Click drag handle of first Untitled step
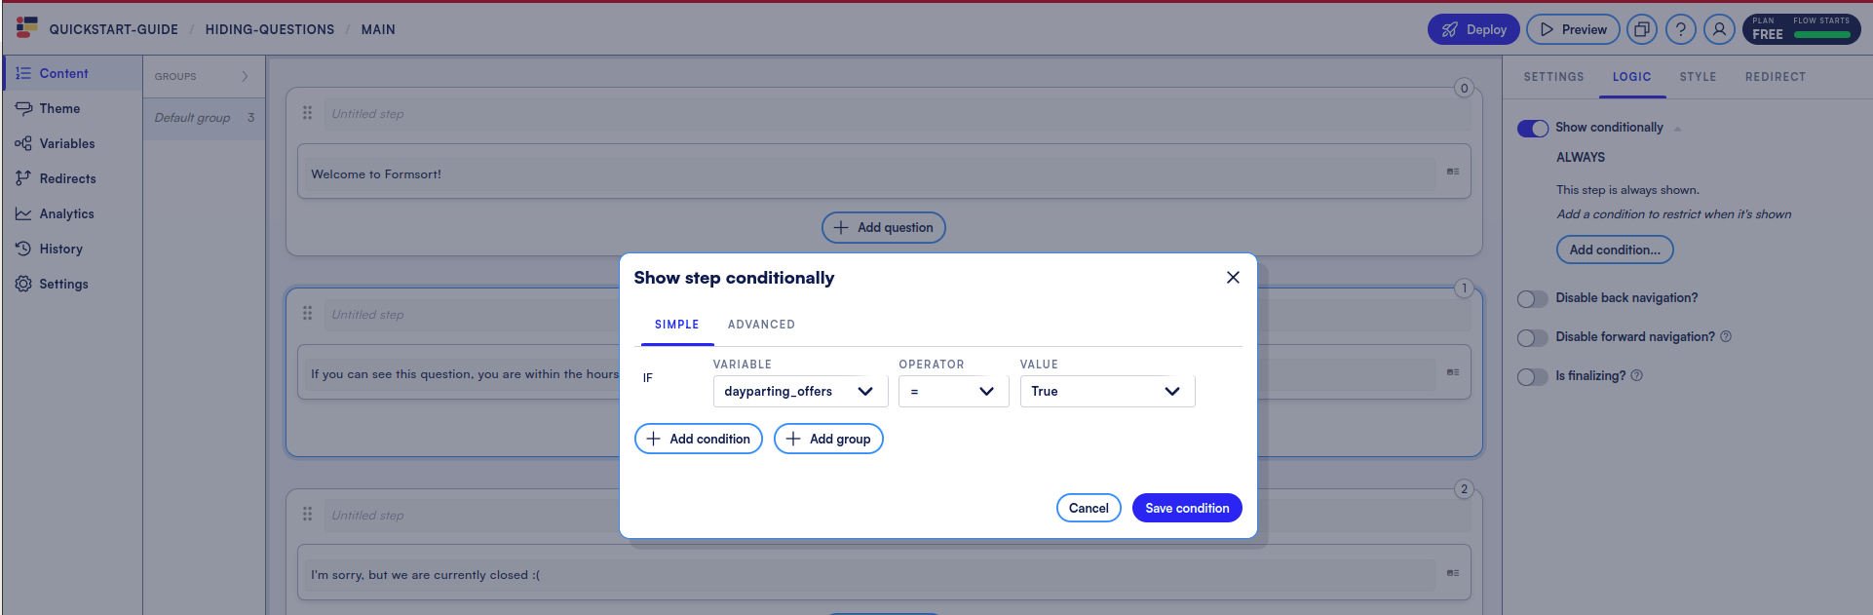The width and height of the screenshot is (1873, 615). (x=307, y=113)
